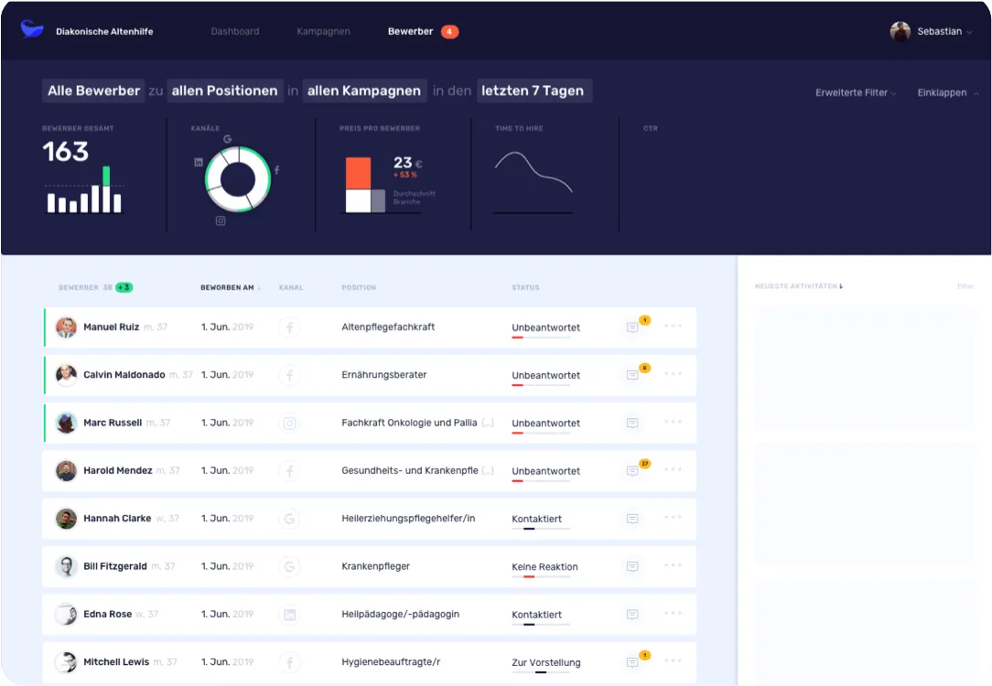
Task: Click the message icon with notification for Mitchell Lewis
Action: (631, 661)
